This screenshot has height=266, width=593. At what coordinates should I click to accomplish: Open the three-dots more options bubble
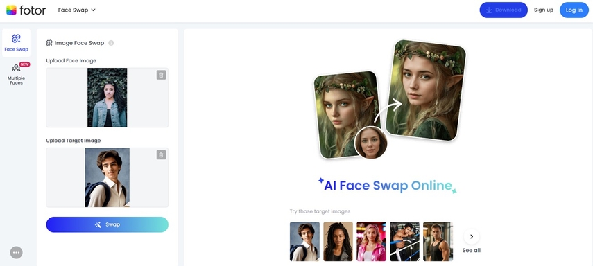point(16,252)
